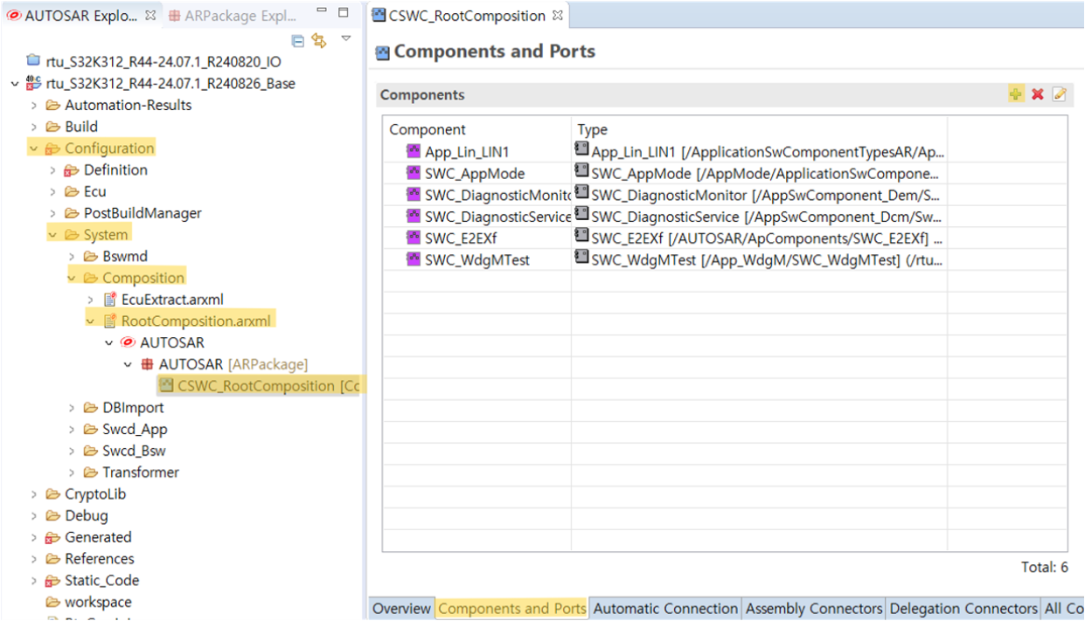Click the add component plus icon
This screenshot has height=621, width=1085.
1016,94
